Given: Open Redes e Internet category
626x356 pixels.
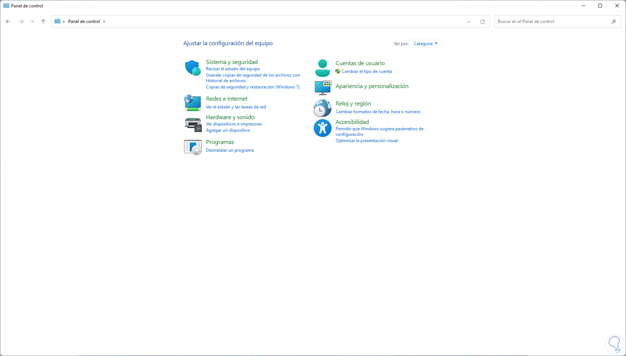Looking at the screenshot, I should tap(226, 99).
